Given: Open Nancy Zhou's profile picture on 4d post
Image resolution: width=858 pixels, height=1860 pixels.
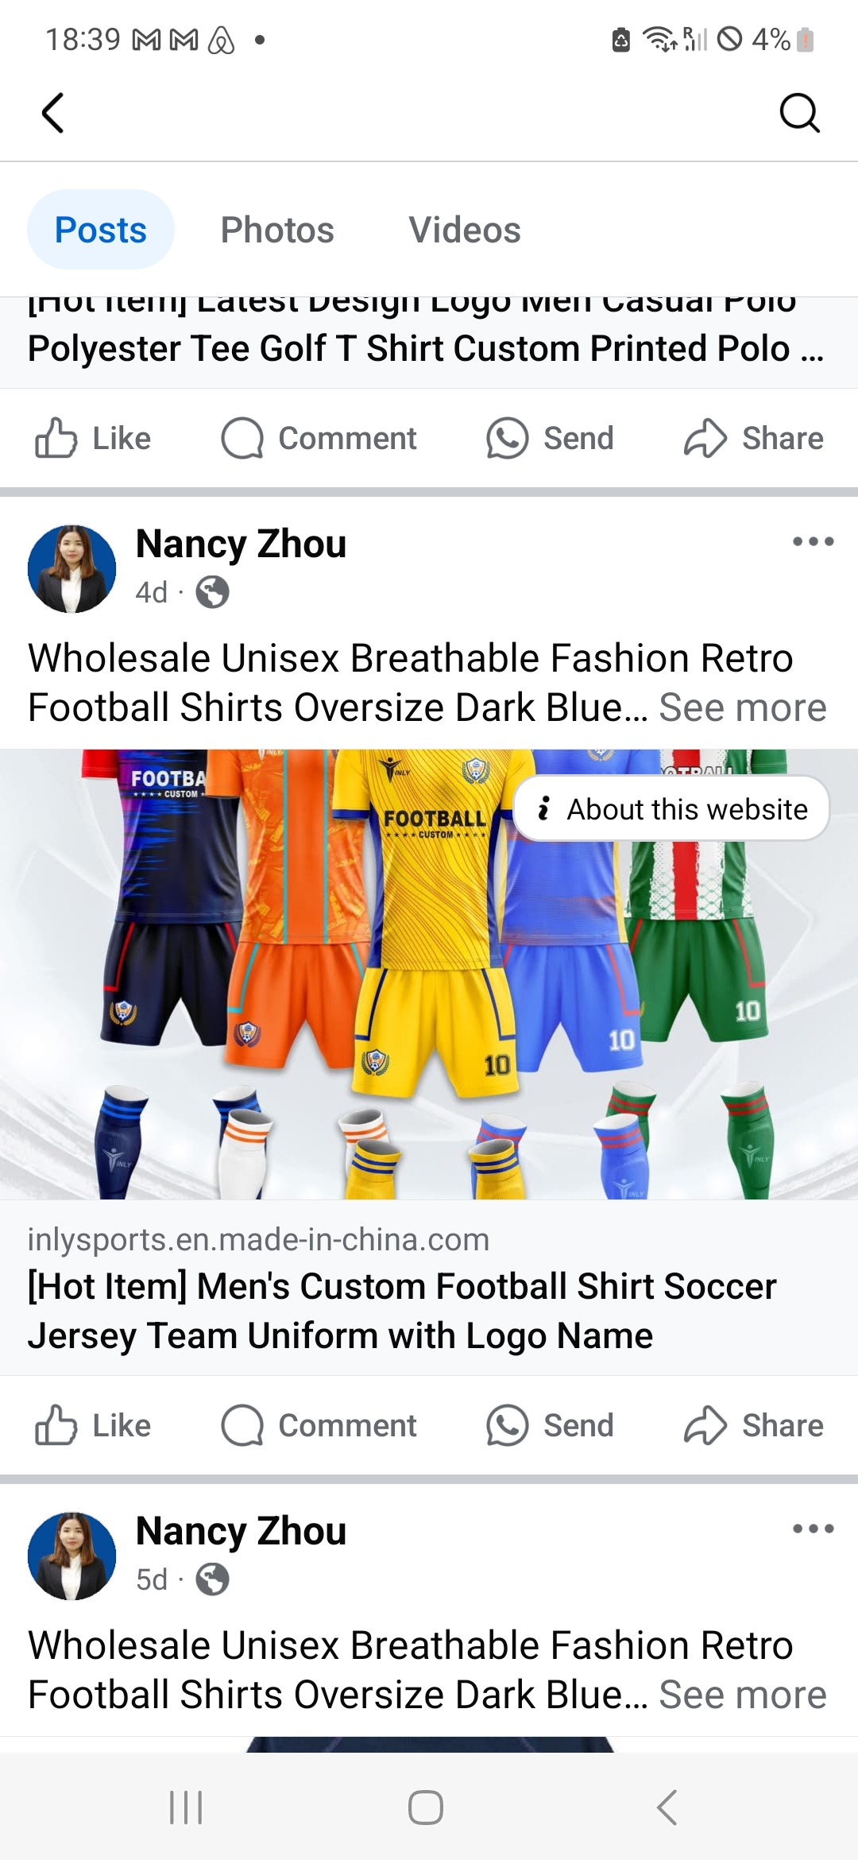Looking at the screenshot, I should (71, 568).
